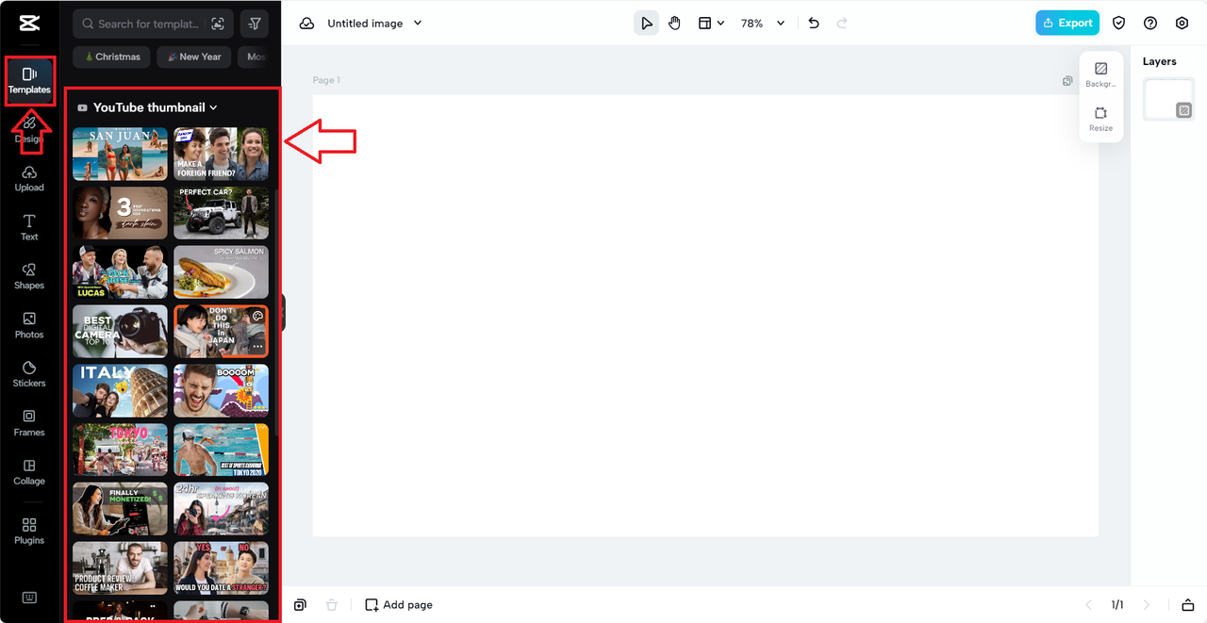This screenshot has width=1207, height=623.
Task: Click the cloud save icon
Action: (306, 24)
